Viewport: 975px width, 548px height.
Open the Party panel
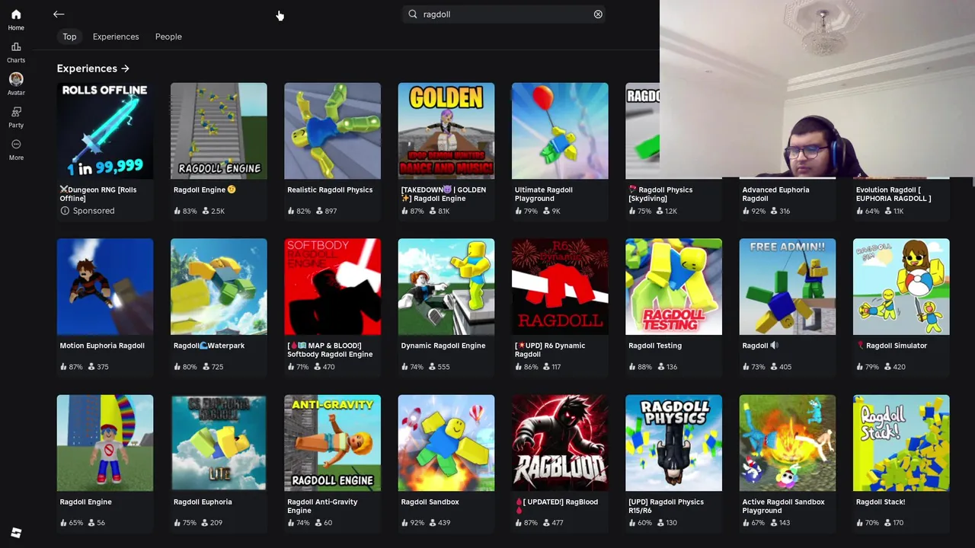(x=16, y=117)
